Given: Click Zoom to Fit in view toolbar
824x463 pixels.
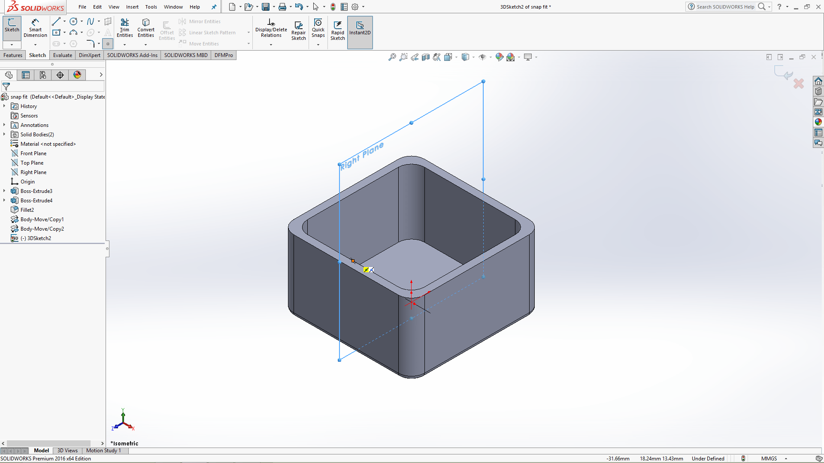Looking at the screenshot, I should [392, 57].
